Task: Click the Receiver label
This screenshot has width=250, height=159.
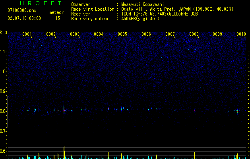Action: click(x=81, y=14)
